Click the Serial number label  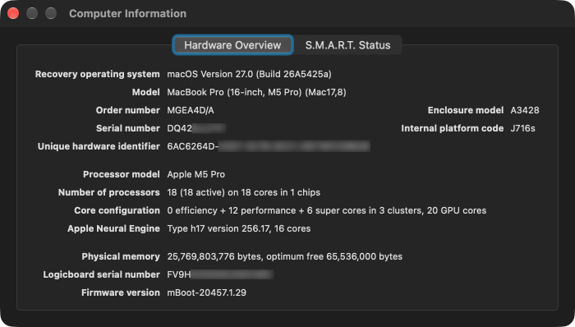tap(127, 128)
